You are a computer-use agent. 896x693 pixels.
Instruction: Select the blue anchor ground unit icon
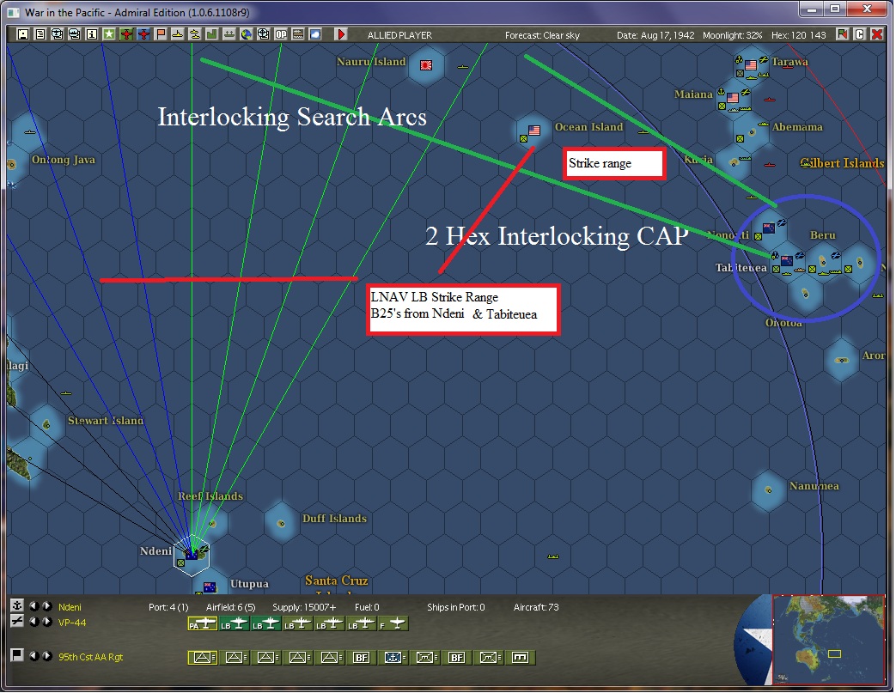coord(393,658)
